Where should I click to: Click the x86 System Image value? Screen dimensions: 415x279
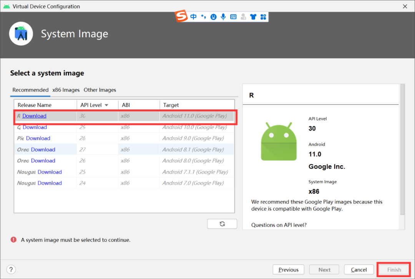pos(314,191)
